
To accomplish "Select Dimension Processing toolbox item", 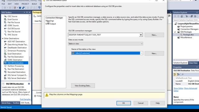I will pos(16,51).
